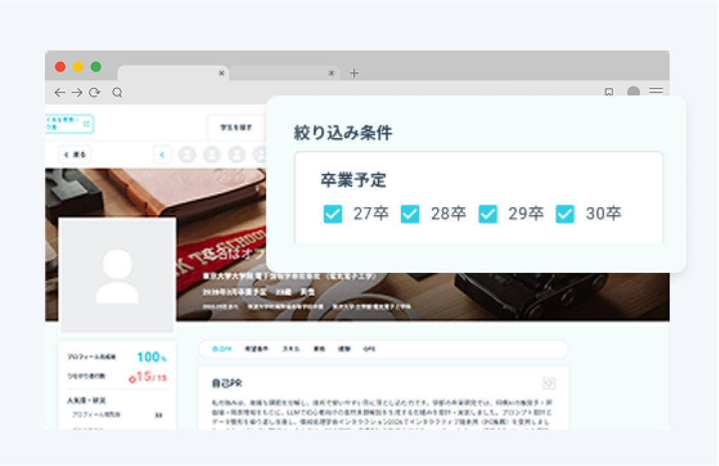The width and height of the screenshot is (719, 466).
Task: Uncheck the 28卒 checkbox
Action: (x=410, y=214)
